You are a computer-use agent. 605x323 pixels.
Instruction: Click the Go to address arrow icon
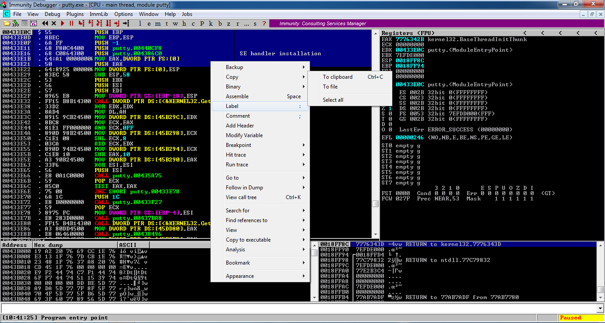coord(126,23)
